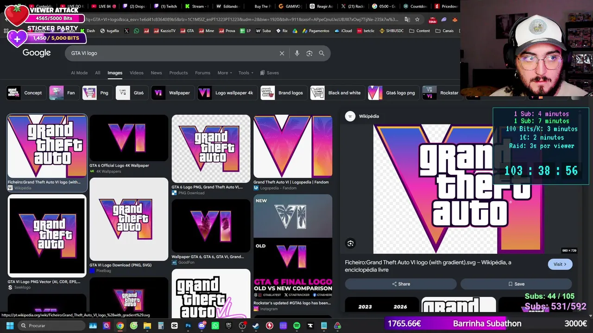Viewport: 593px width, 333px height.
Task: Click the GTA VI logo search input field
Action: coord(171,53)
